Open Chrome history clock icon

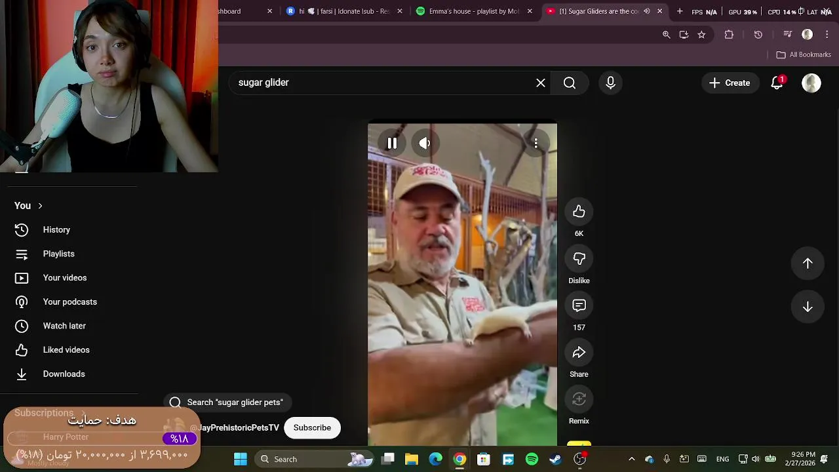pyautogui.click(x=758, y=35)
